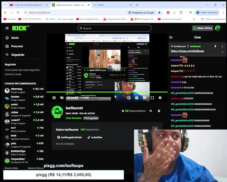The width and height of the screenshot is (227, 182).
Task: Open Todos os marcadores folder
Action: click(213, 19)
